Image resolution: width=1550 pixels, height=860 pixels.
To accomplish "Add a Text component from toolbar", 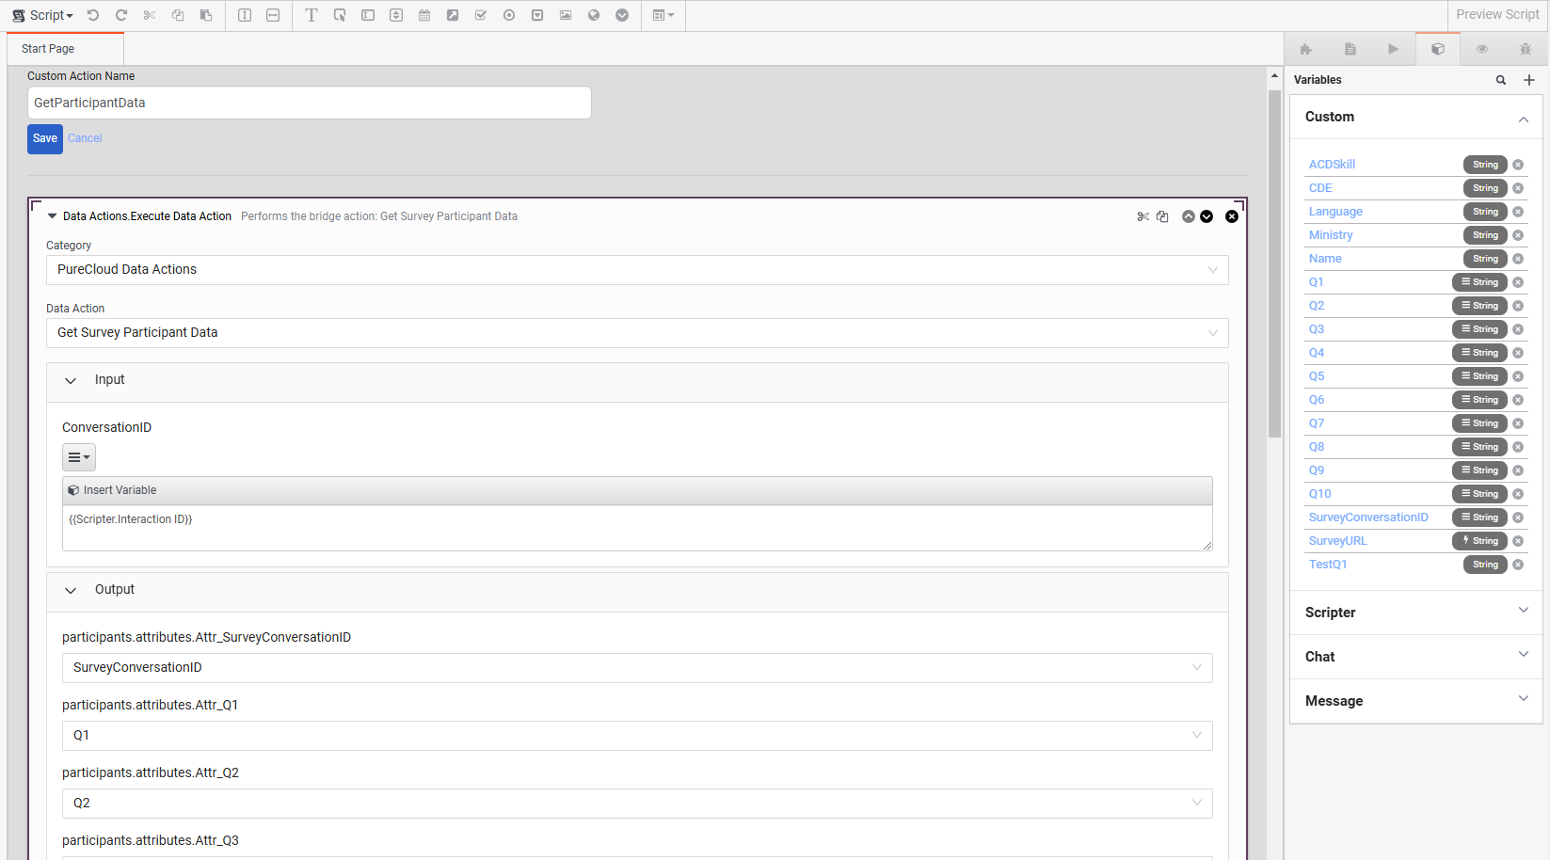I will tap(312, 15).
